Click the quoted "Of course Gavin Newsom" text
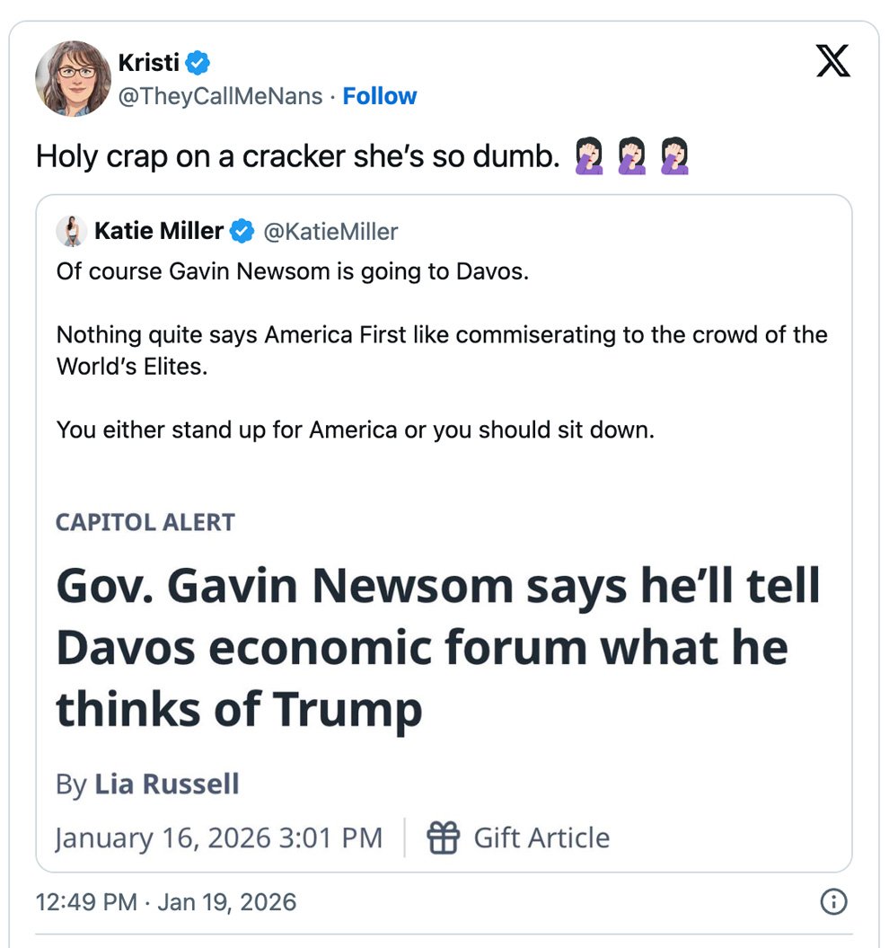 (293, 270)
